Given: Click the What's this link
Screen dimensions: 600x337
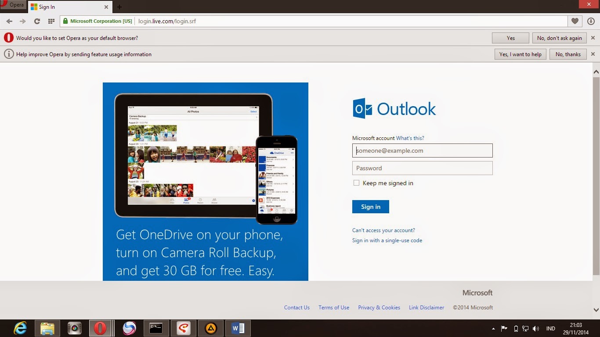Looking at the screenshot, I should [409, 138].
